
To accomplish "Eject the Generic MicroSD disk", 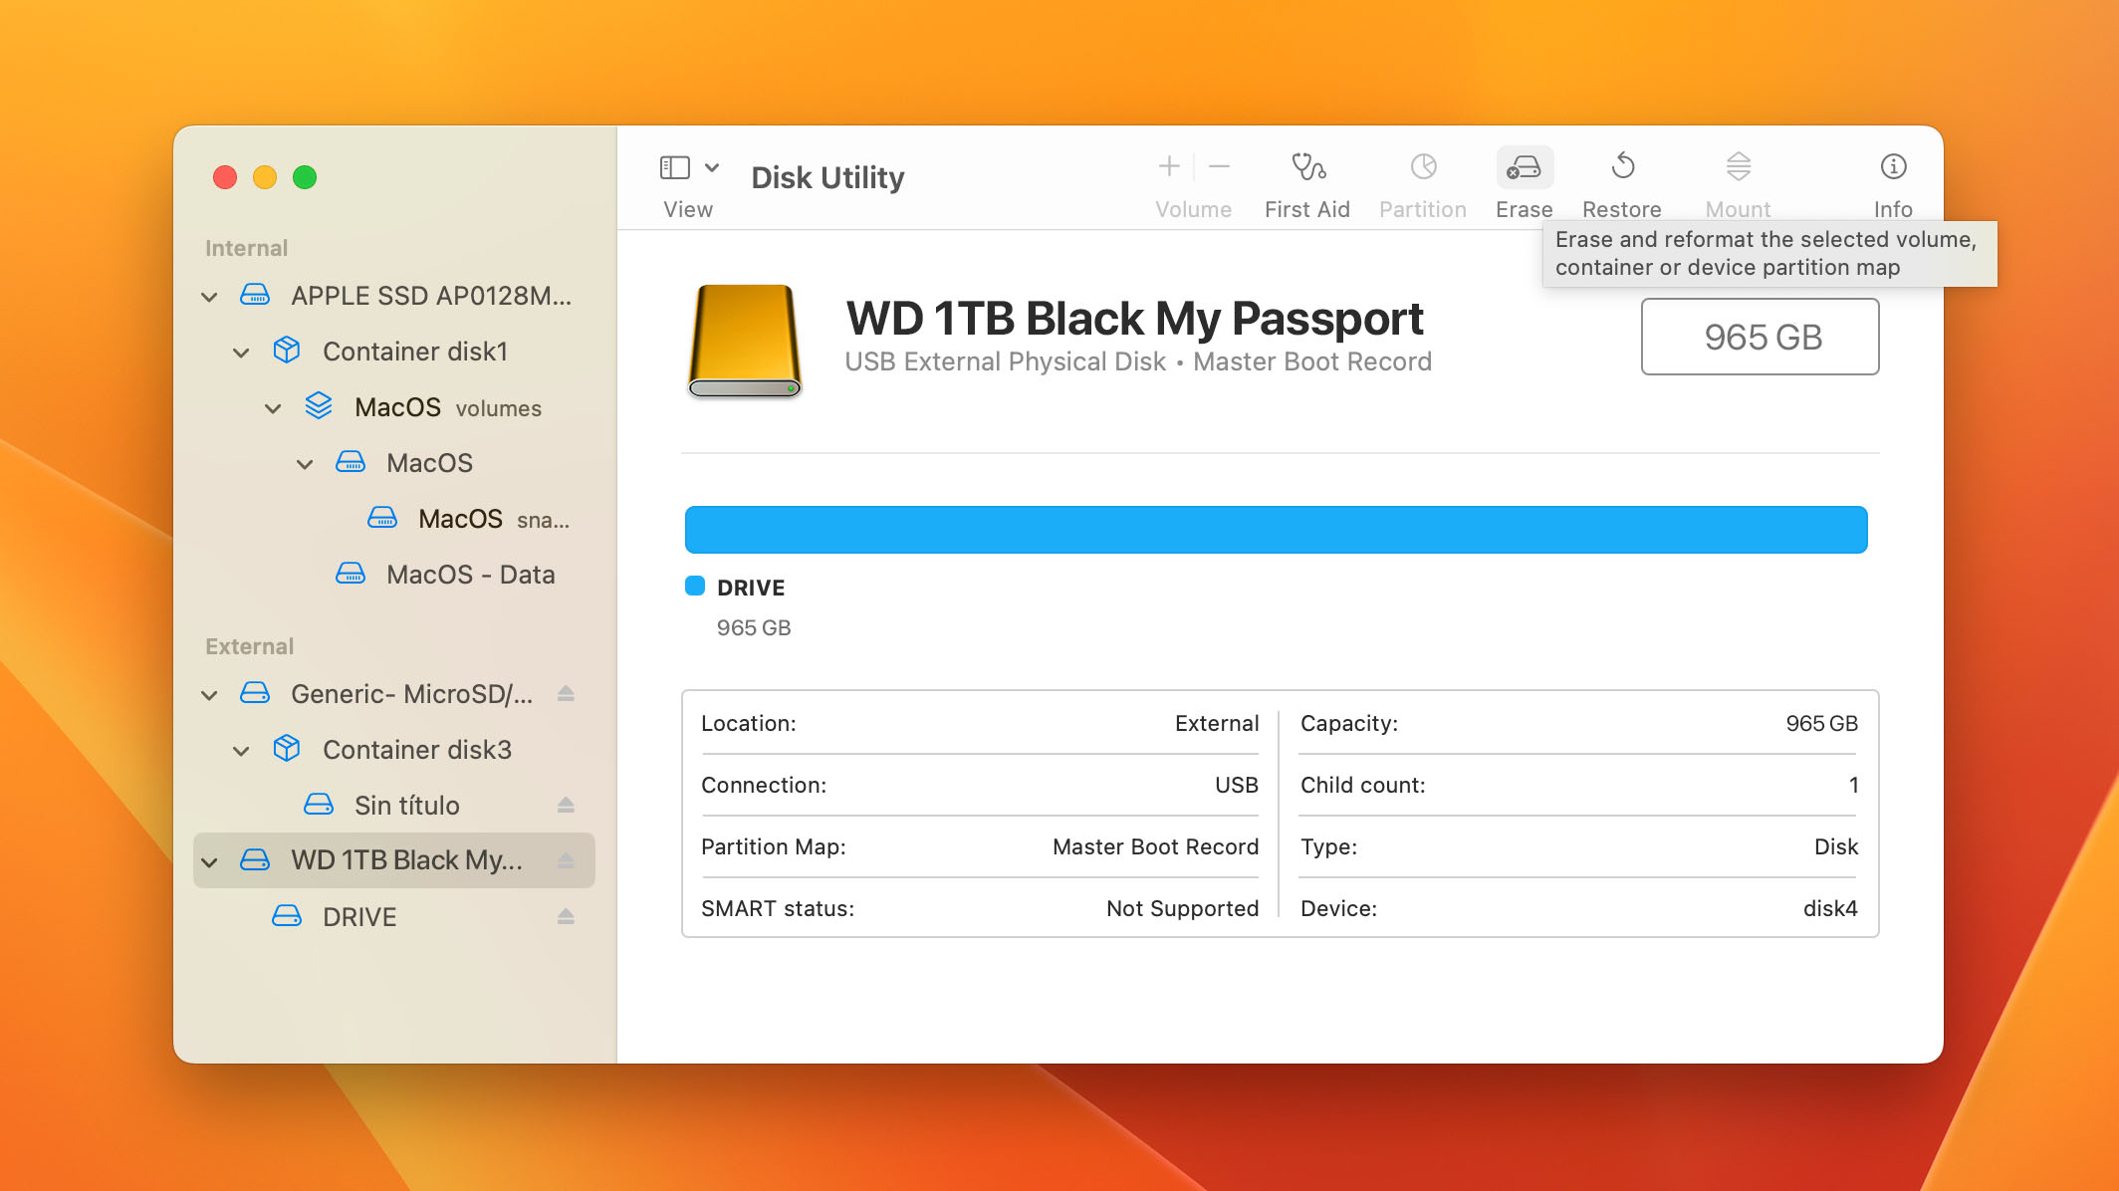I will (566, 694).
